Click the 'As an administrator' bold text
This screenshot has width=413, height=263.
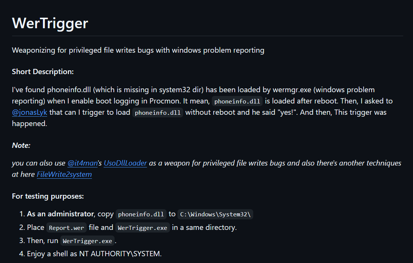point(60,214)
